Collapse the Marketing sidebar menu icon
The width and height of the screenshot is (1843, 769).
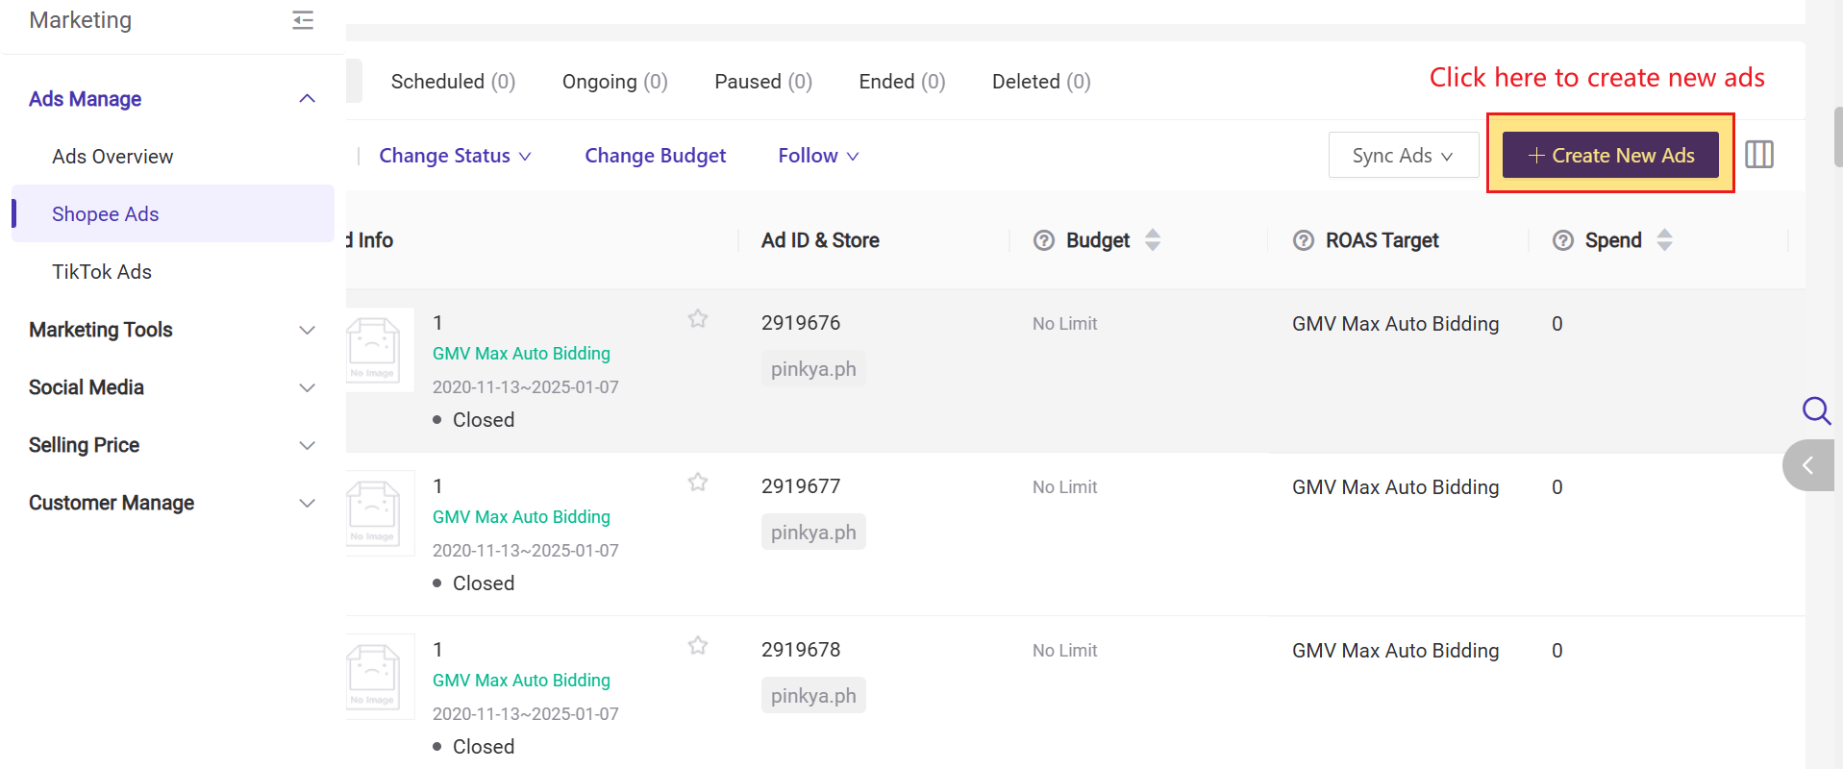(303, 20)
